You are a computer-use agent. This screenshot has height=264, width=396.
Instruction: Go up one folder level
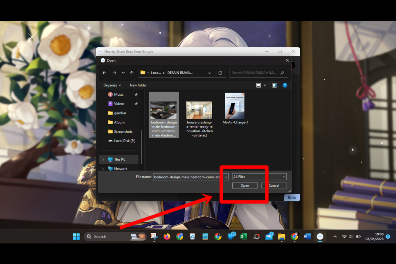[132, 73]
